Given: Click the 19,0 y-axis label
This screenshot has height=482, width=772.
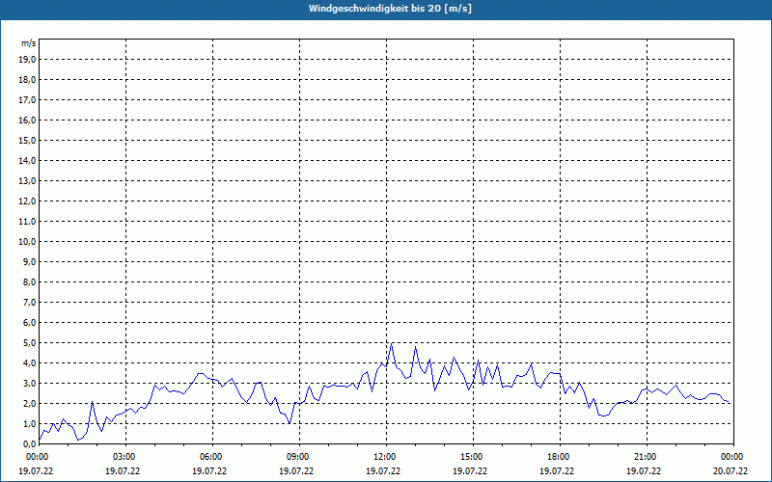Looking at the screenshot, I should coord(27,60).
